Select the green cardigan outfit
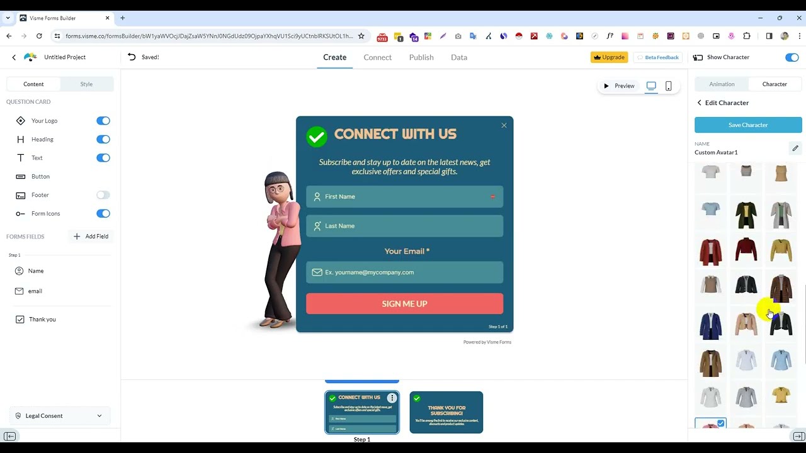Image resolution: width=806 pixels, height=453 pixels. [x=746, y=215]
